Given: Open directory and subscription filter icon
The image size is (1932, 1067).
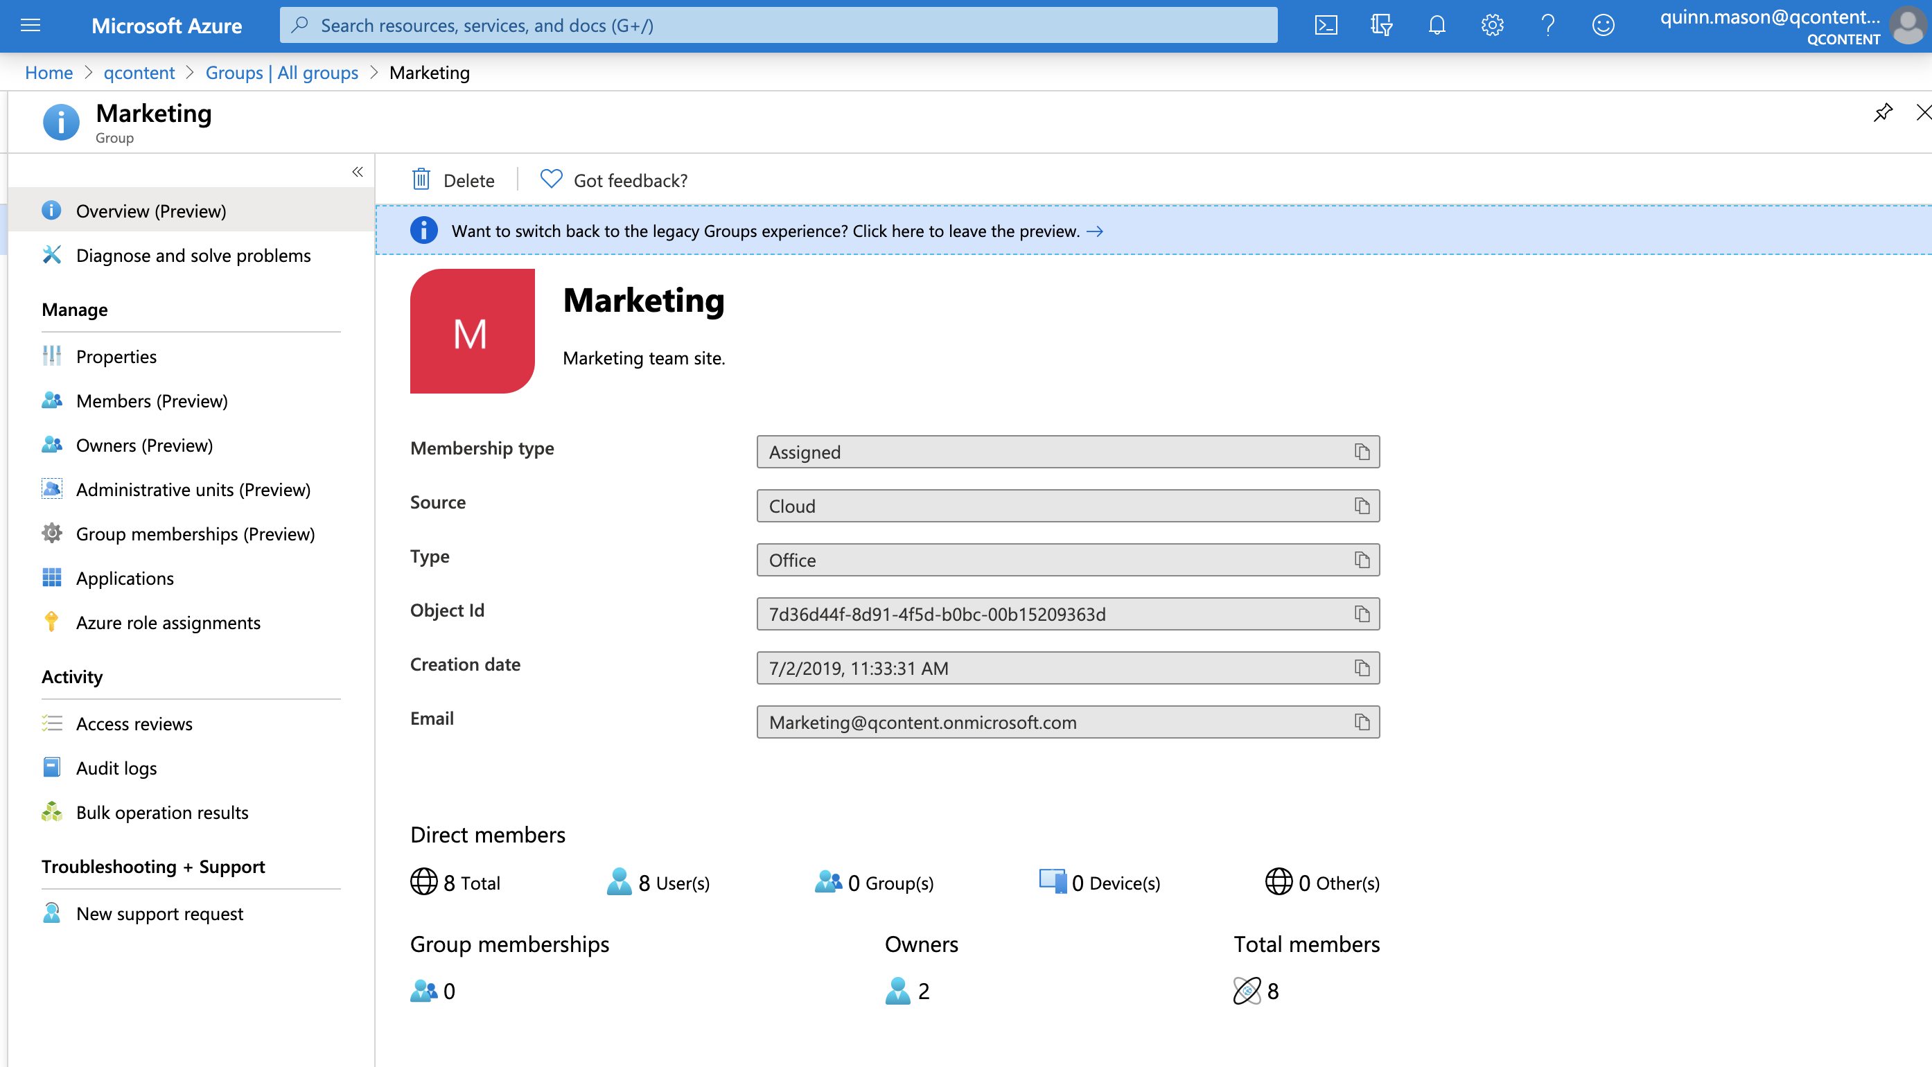Looking at the screenshot, I should click(x=1381, y=26).
